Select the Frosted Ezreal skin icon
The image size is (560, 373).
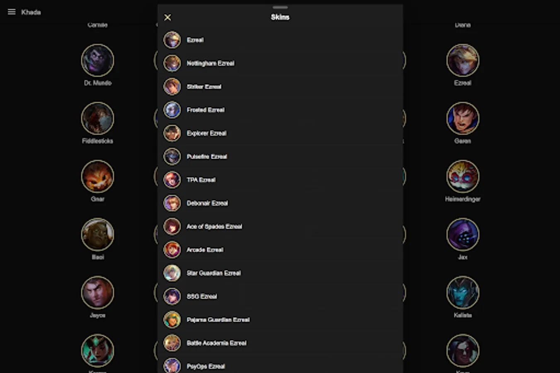point(172,110)
